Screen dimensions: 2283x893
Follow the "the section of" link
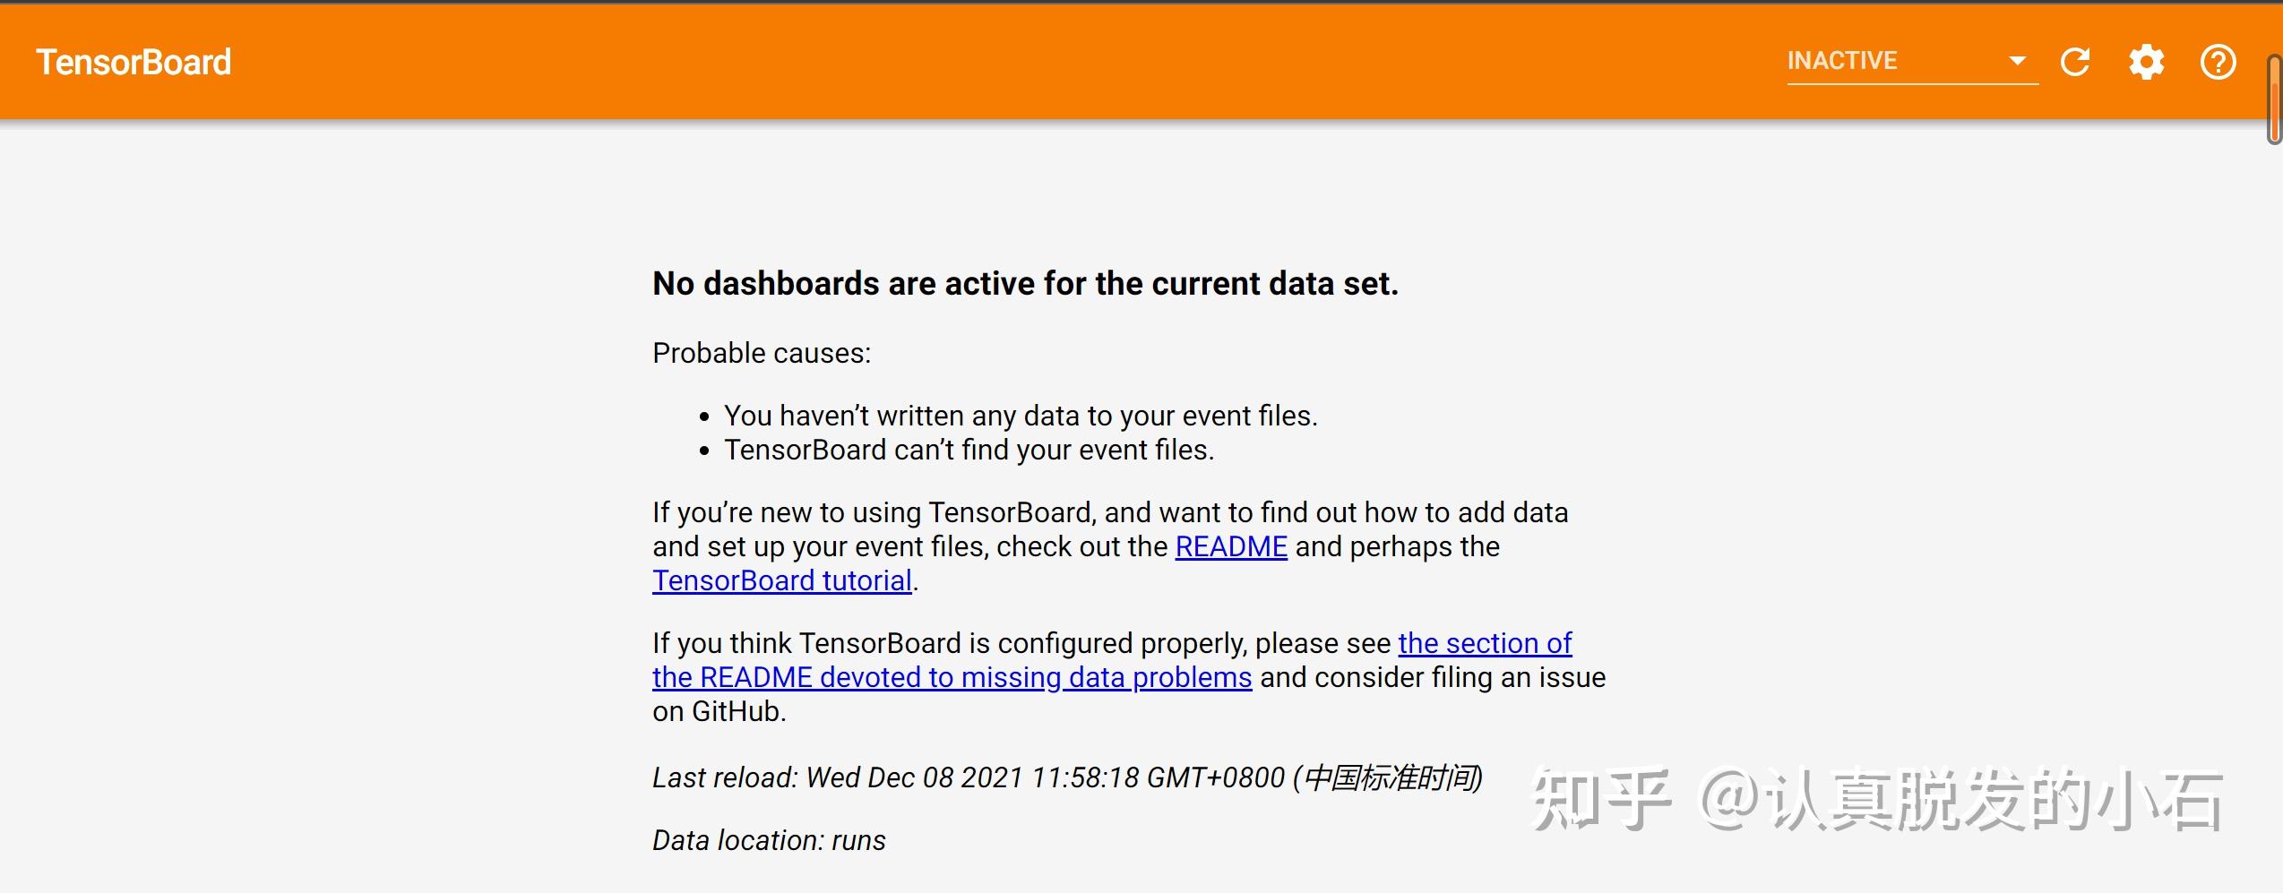tap(1485, 643)
